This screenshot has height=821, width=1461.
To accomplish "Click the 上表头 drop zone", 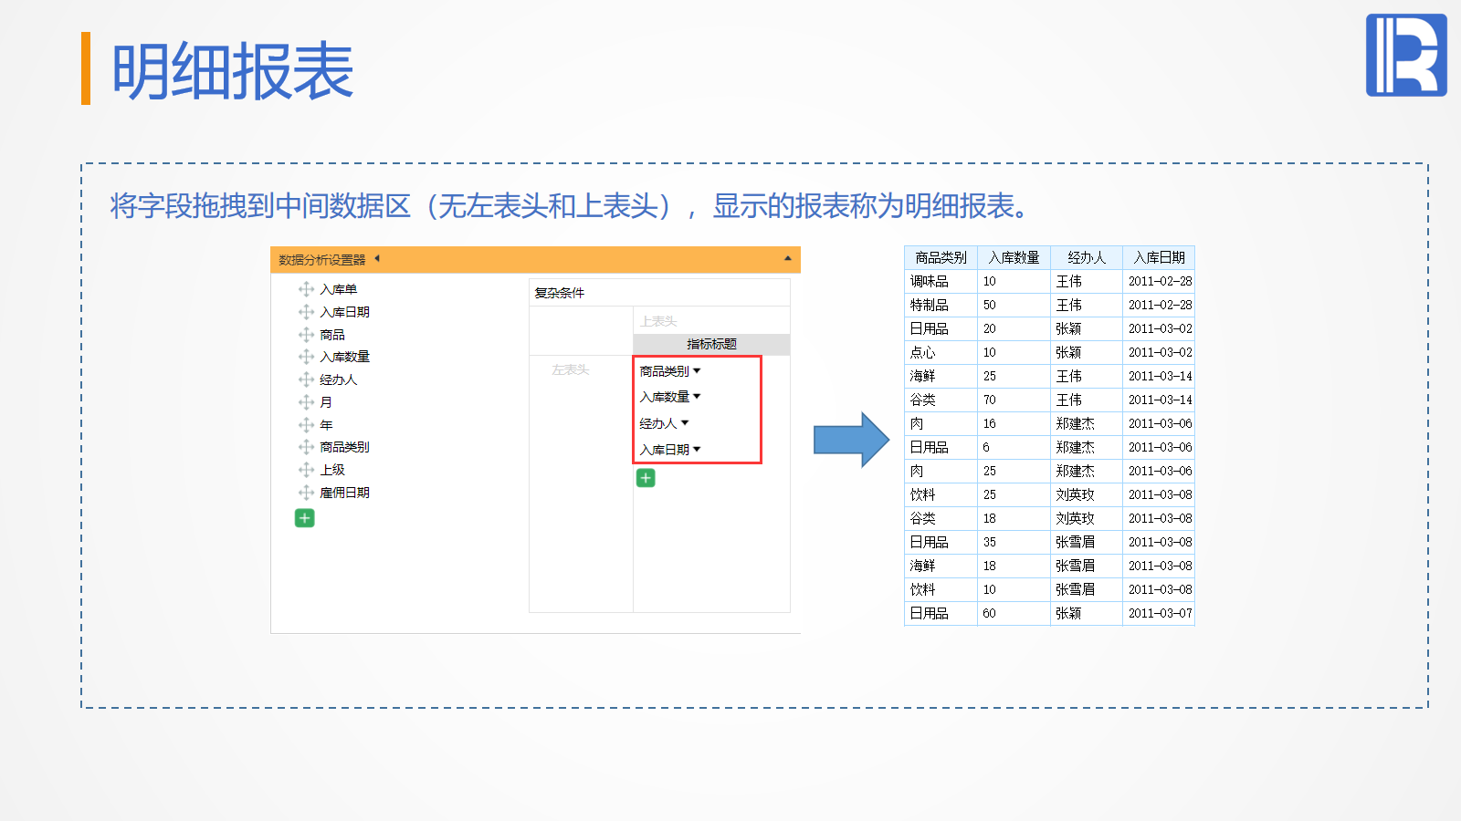I will pos(658,321).
